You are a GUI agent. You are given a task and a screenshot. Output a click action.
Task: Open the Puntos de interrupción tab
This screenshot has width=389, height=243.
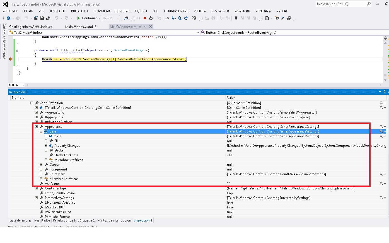(x=114, y=220)
